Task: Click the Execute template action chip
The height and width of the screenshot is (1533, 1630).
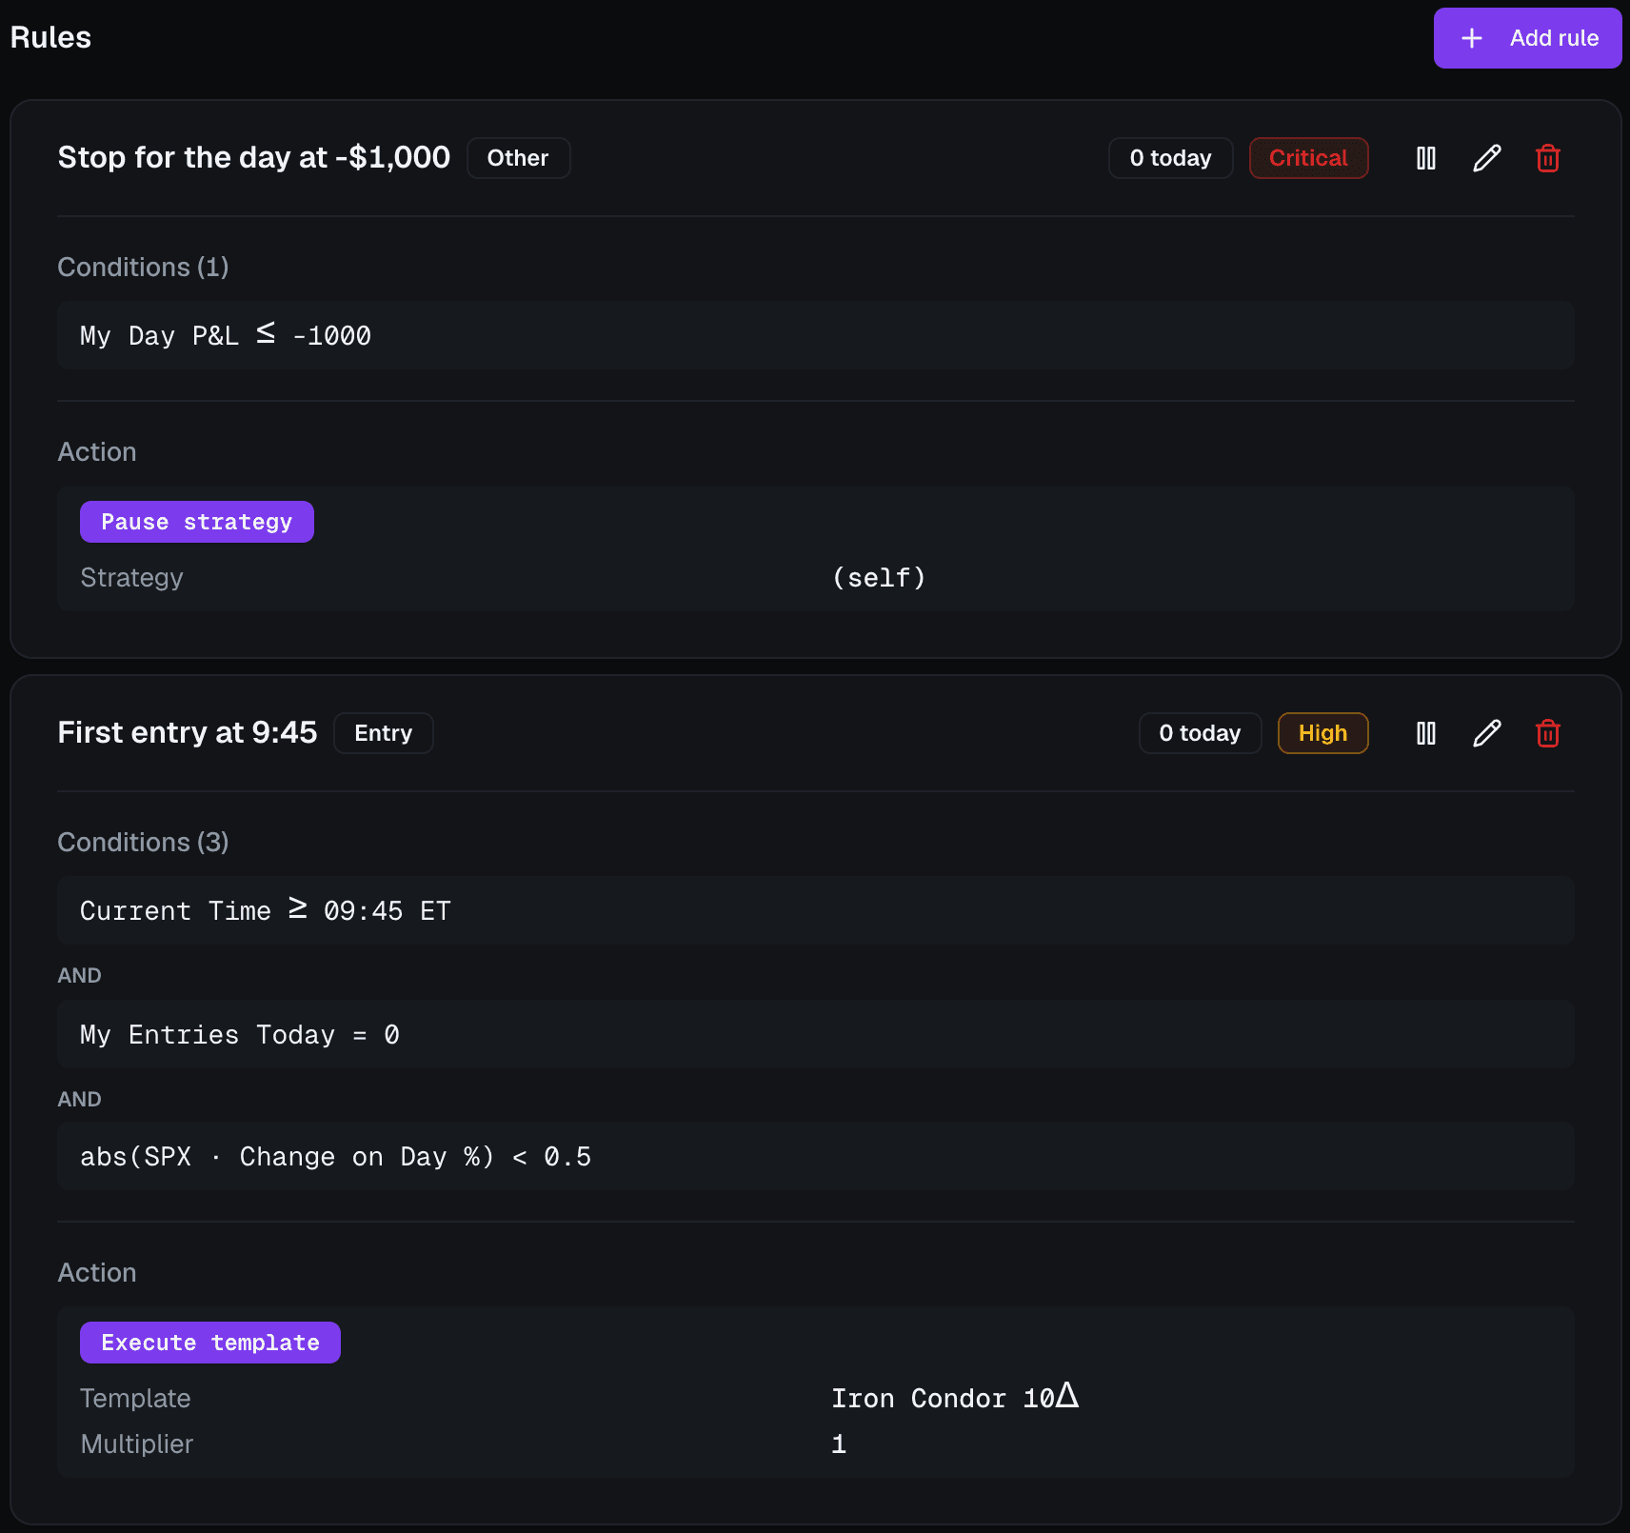Action: 209,1343
